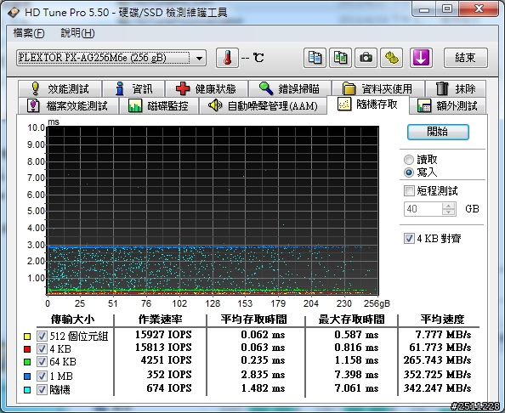
Task: Switch to the 錯誤掃瞄 error scan tab
Action: [290, 88]
